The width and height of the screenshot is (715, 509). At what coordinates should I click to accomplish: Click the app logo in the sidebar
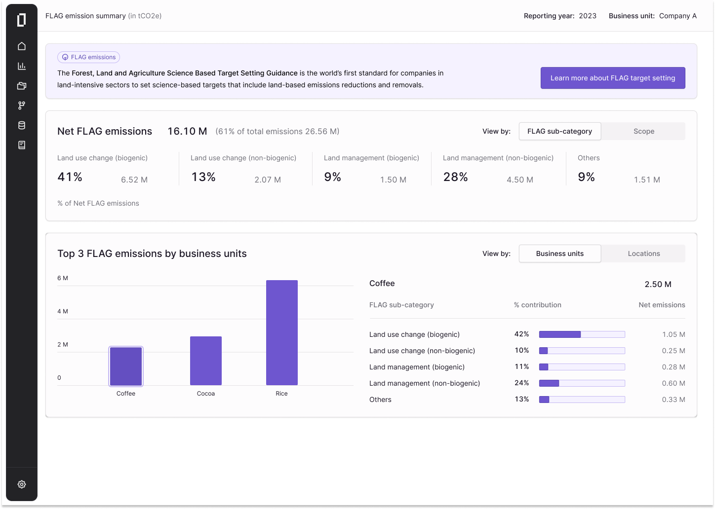21,20
